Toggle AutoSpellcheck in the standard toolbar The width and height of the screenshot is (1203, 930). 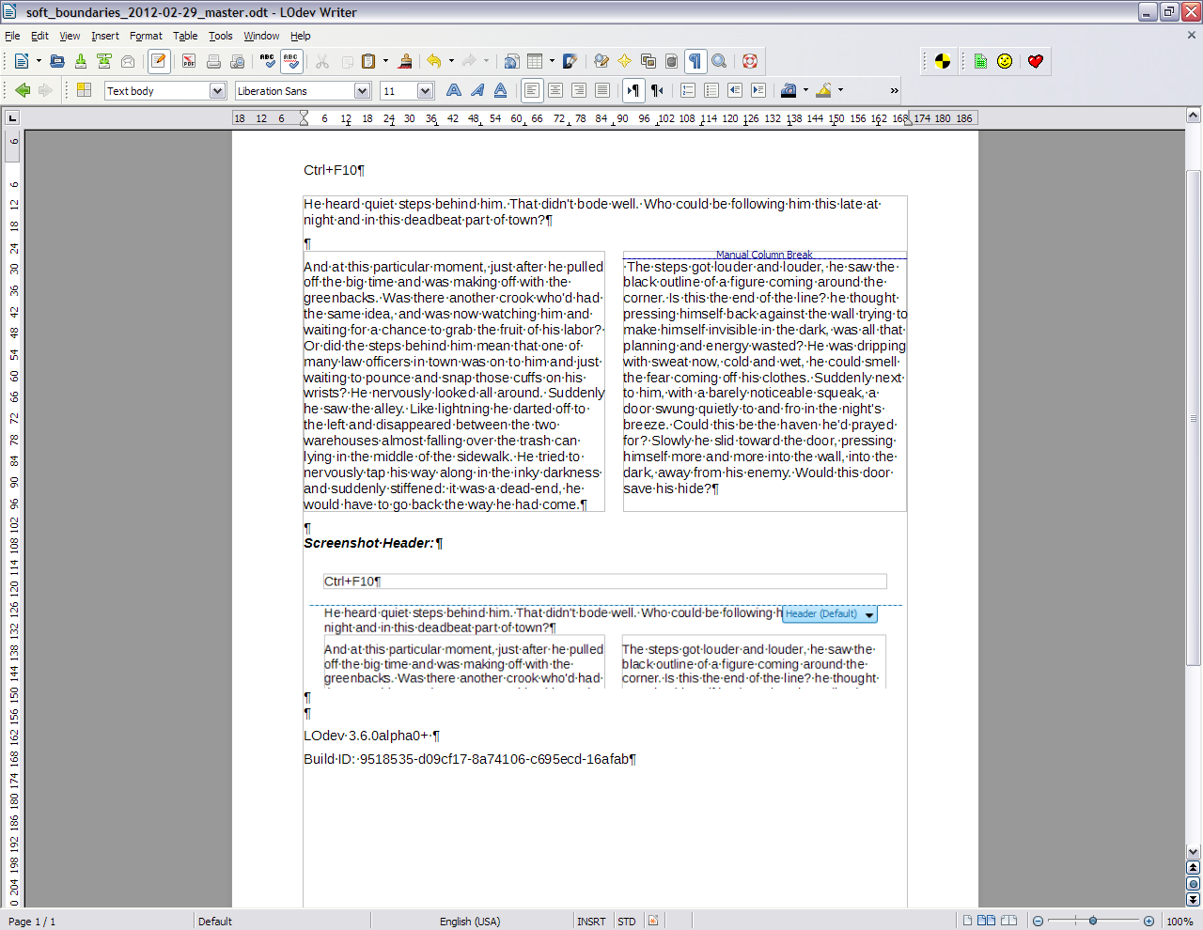tap(291, 61)
